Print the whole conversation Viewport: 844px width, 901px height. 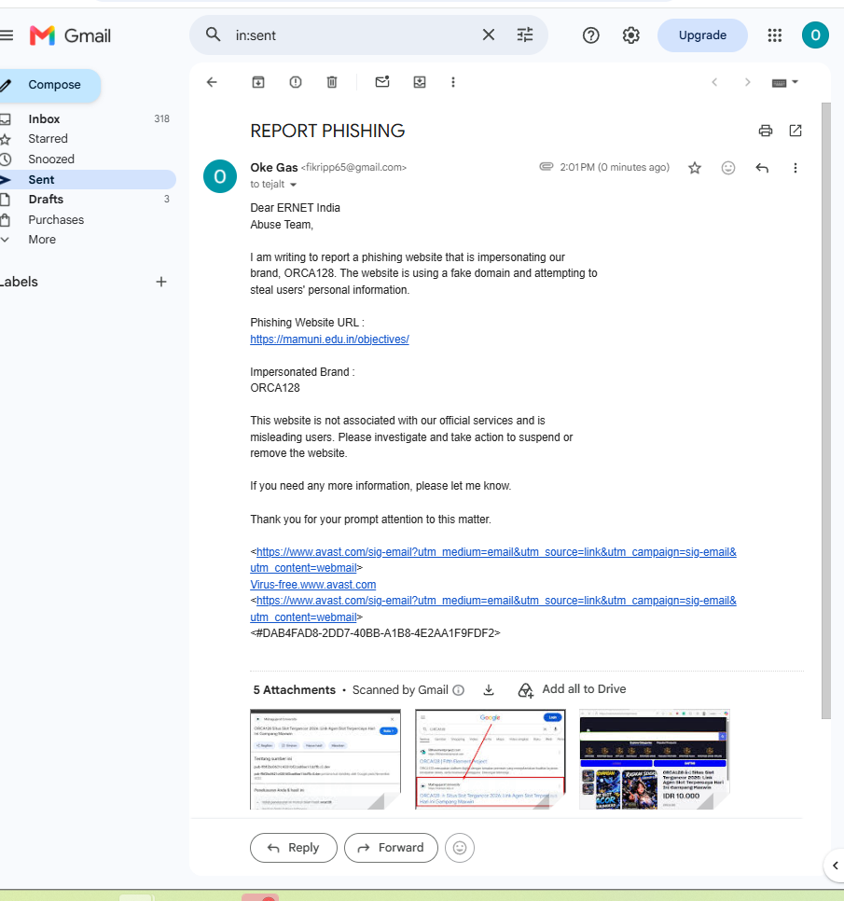(766, 131)
